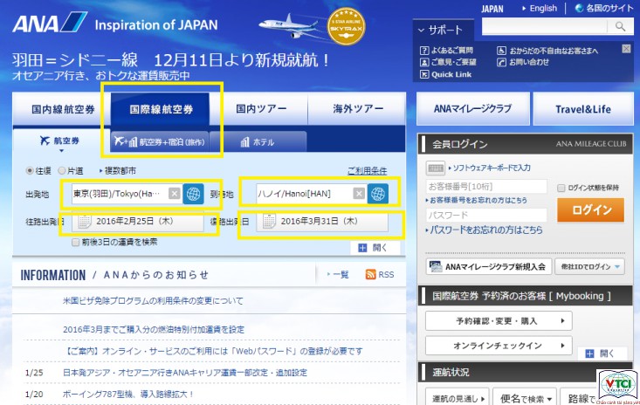Clear the Hanoi arrival field with X

(x=359, y=193)
